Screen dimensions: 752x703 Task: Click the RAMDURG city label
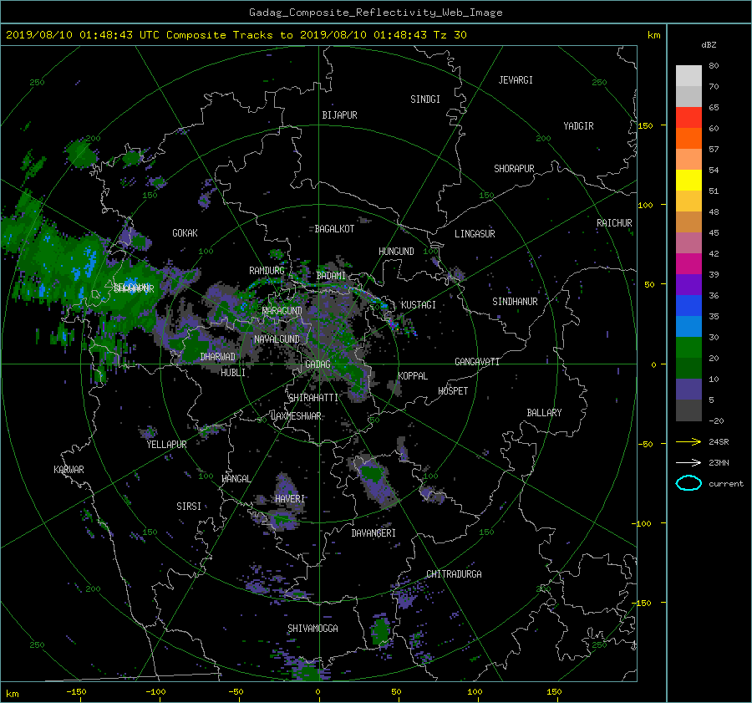pos(267,271)
